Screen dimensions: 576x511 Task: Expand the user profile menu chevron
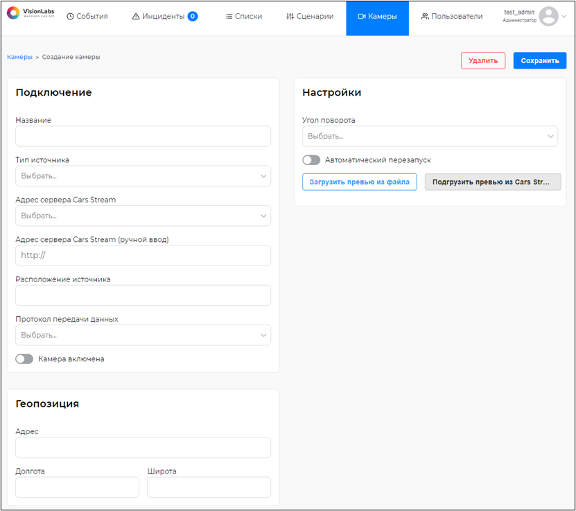pyautogui.click(x=564, y=16)
